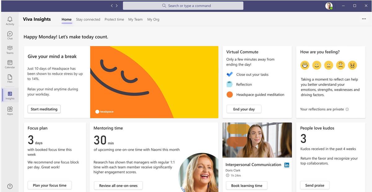Click Review all one-on-ones button

coord(118,185)
